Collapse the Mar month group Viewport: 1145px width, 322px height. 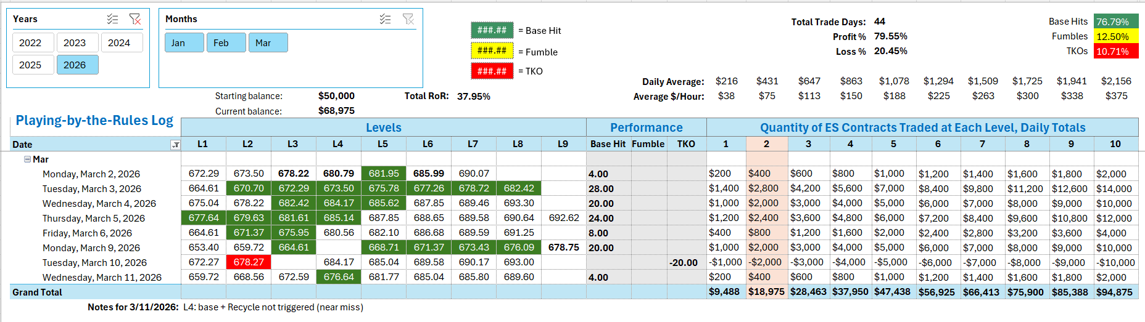click(27, 159)
